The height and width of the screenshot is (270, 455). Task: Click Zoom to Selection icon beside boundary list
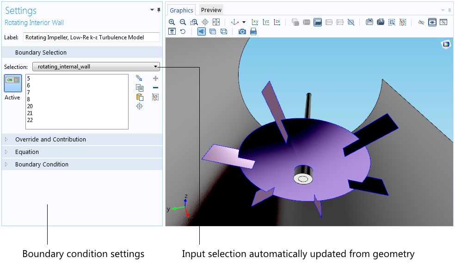(140, 106)
